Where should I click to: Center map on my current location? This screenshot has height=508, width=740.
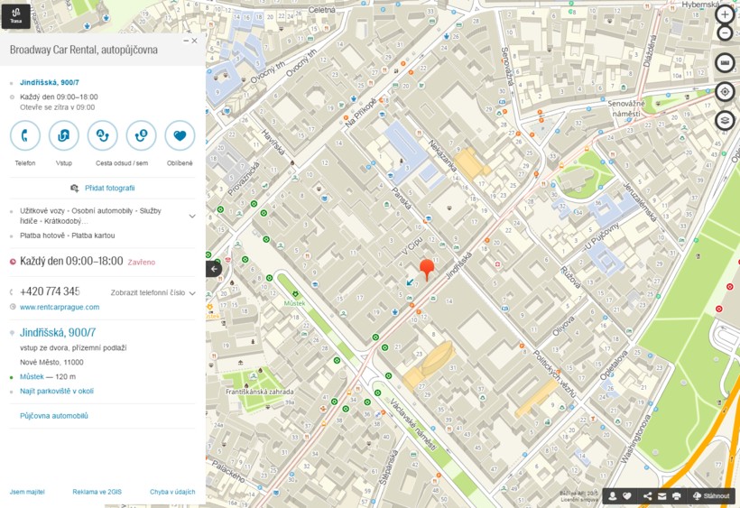pos(725,91)
